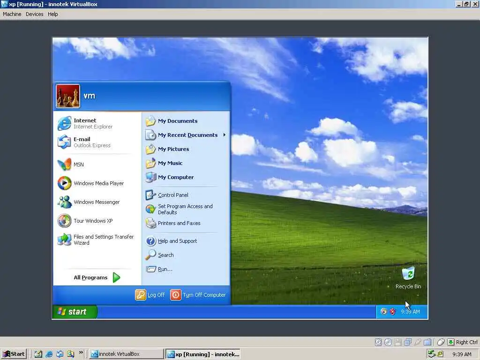Open the Machine menu in VirtualBox
This screenshot has width=480, height=360.
click(x=12, y=14)
